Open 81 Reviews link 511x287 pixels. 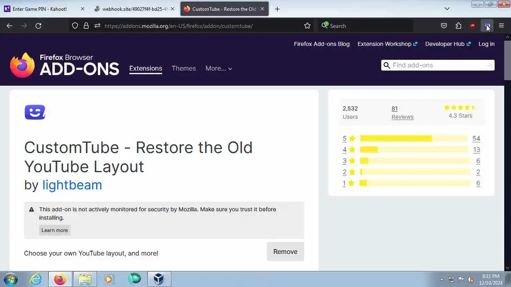click(402, 112)
